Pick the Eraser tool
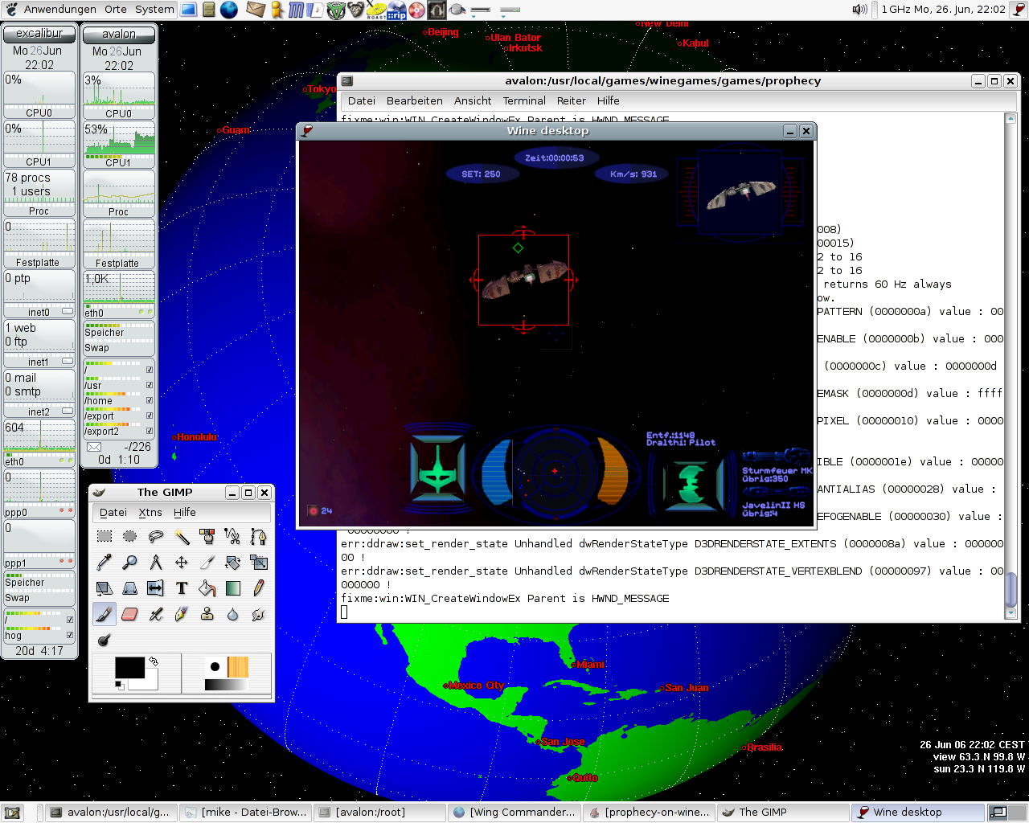The image size is (1029, 823). (x=129, y=614)
